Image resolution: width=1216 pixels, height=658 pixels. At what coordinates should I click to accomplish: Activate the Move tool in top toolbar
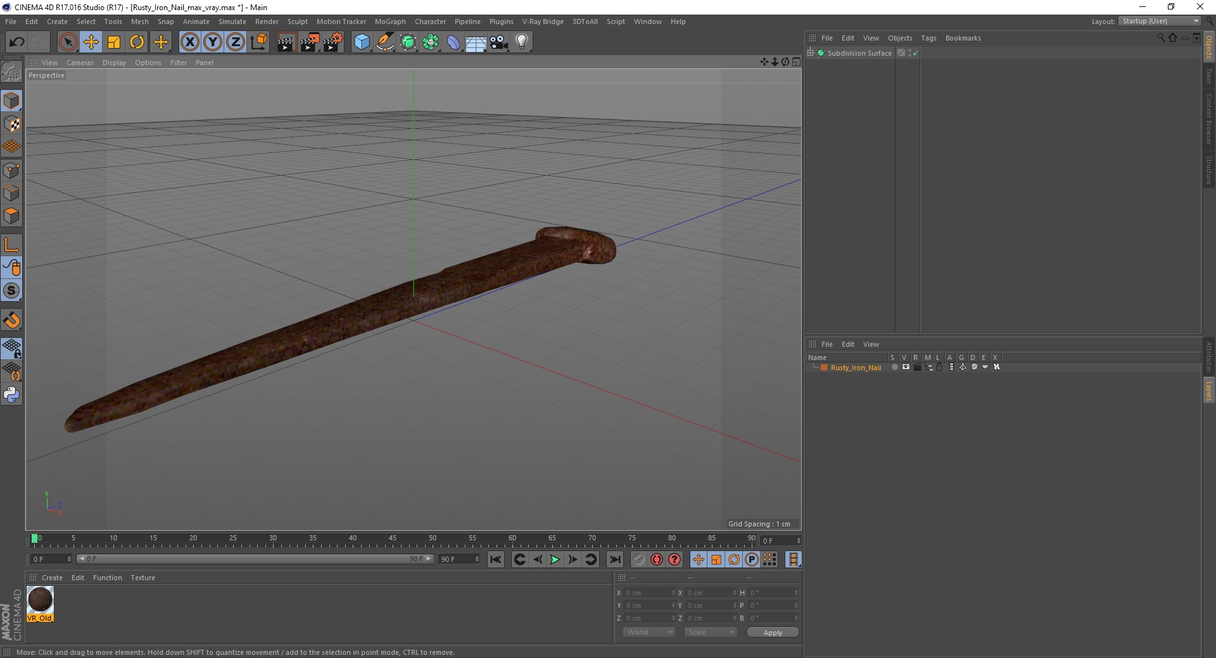point(91,42)
